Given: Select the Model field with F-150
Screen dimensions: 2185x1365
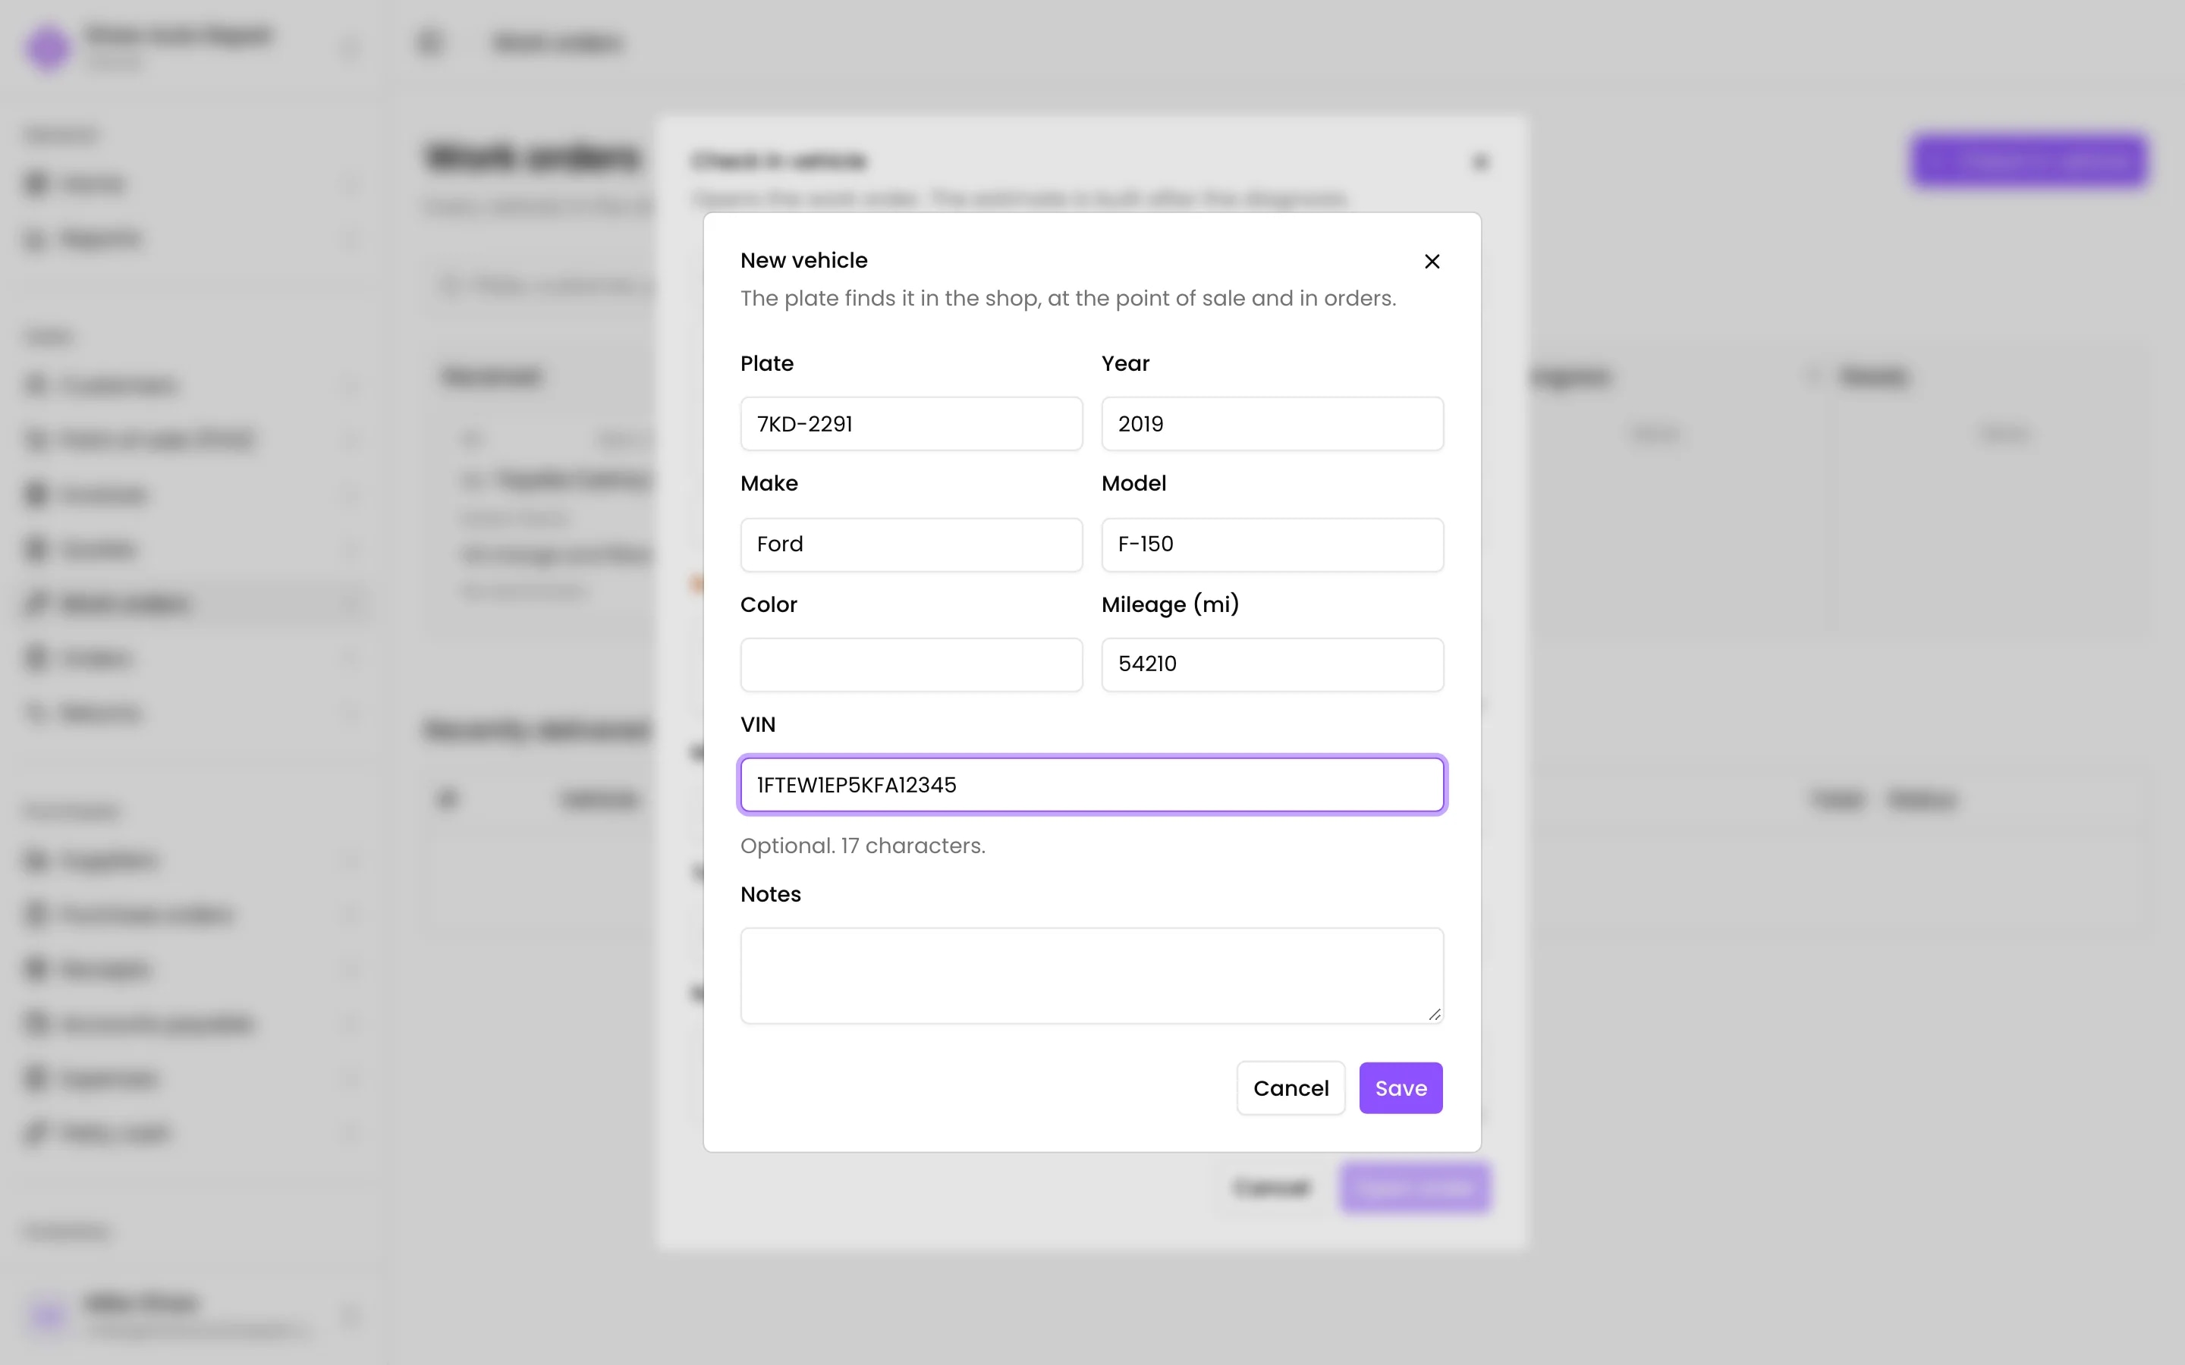Looking at the screenshot, I should click(1272, 544).
